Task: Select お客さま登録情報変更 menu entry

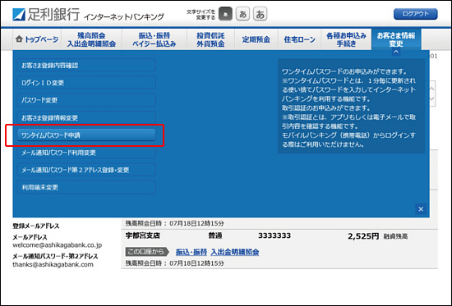Action: coord(86,118)
